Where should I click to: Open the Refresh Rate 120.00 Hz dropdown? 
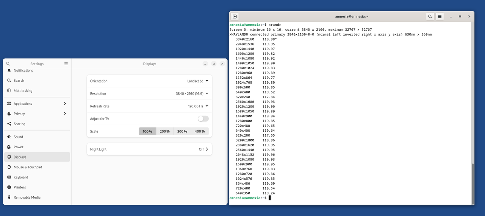(198, 106)
